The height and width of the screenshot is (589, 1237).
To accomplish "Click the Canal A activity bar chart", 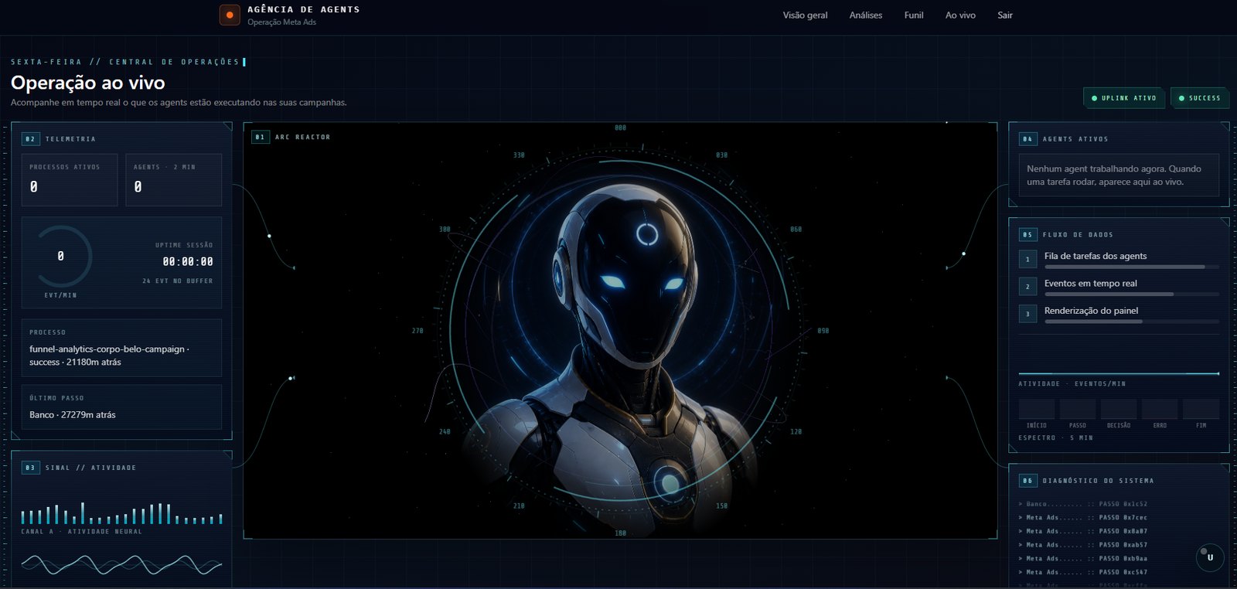I will click(x=121, y=513).
